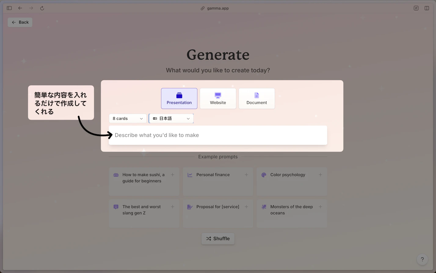Select the Document type tab
The image size is (436, 273).
click(x=257, y=98)
